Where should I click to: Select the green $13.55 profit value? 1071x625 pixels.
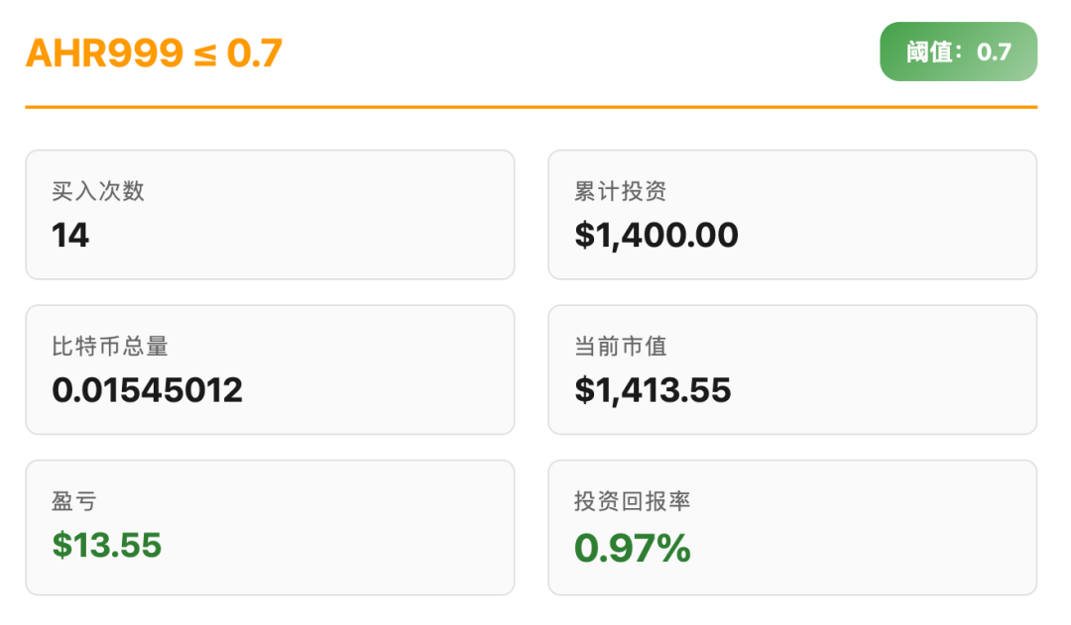coord(107,545)
